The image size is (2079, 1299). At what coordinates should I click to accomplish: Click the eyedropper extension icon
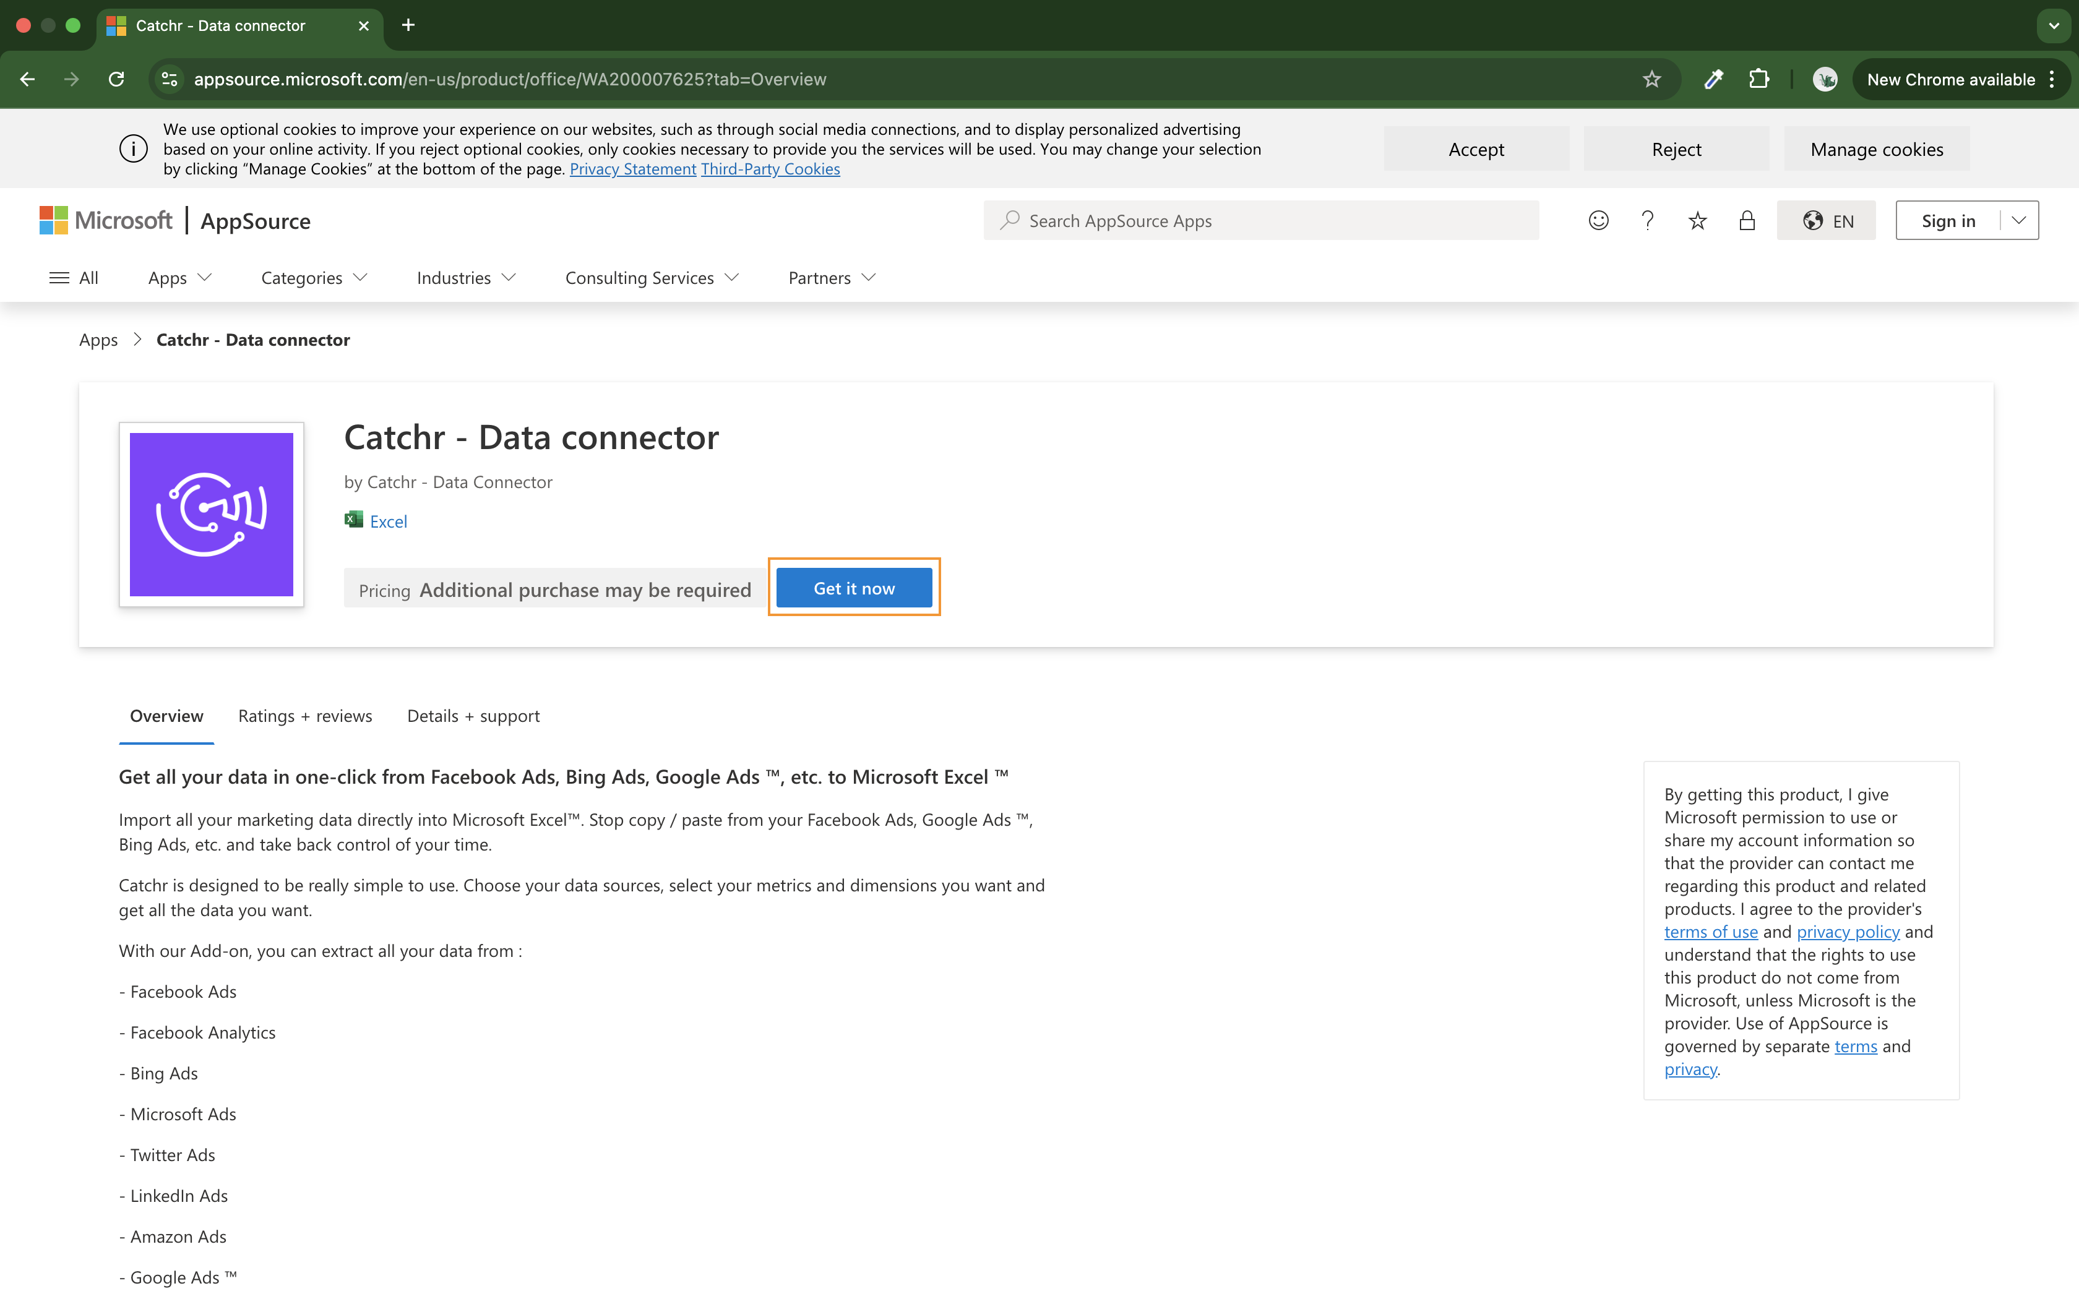[1714, 79]
